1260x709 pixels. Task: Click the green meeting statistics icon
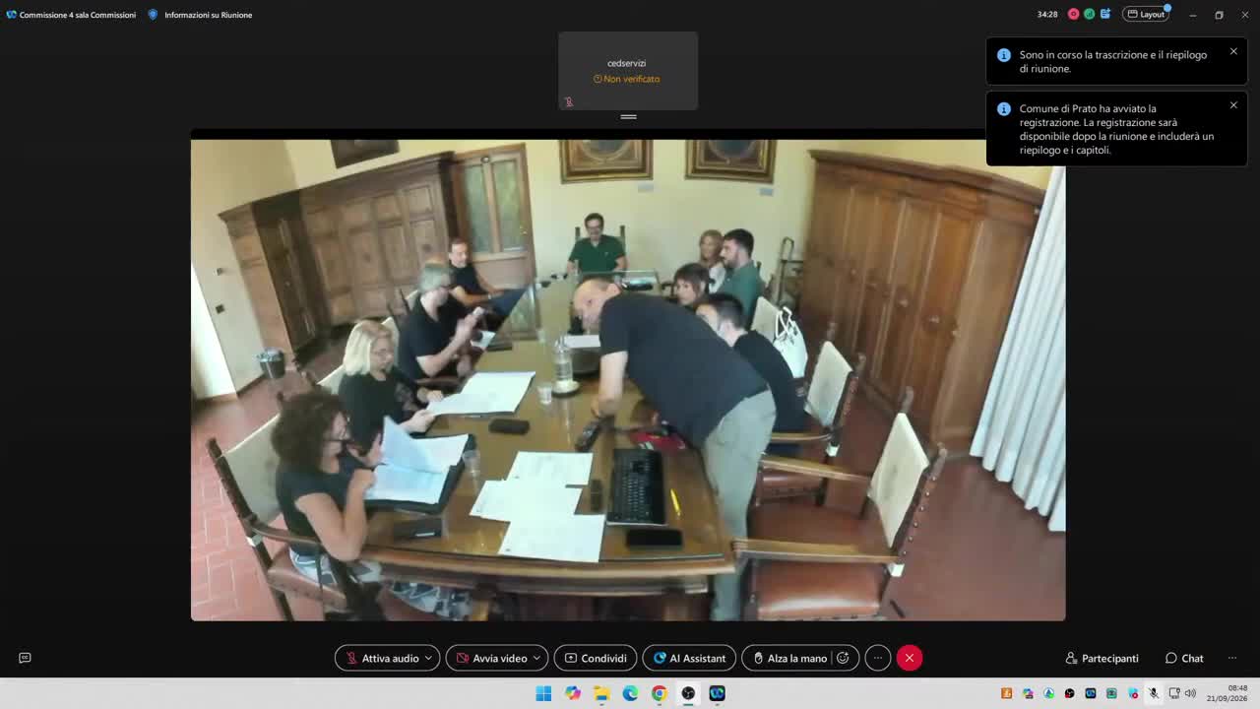[x=1090, y=14]
